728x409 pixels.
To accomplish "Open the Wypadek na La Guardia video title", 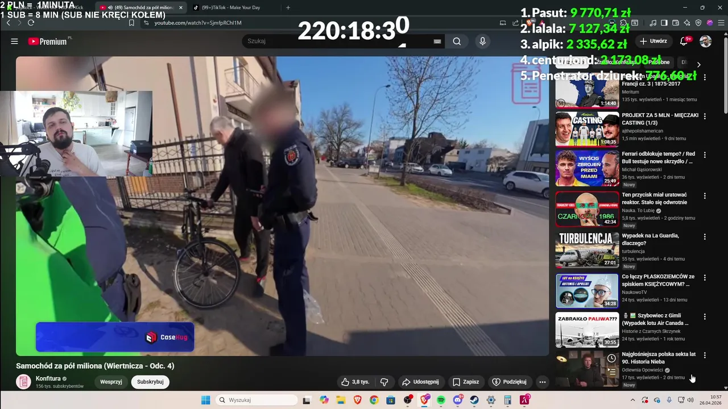I will [x=650, y=239].
